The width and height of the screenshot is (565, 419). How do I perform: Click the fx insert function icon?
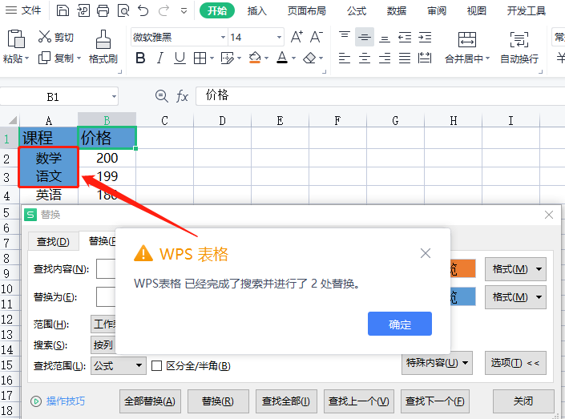[182, 96]
